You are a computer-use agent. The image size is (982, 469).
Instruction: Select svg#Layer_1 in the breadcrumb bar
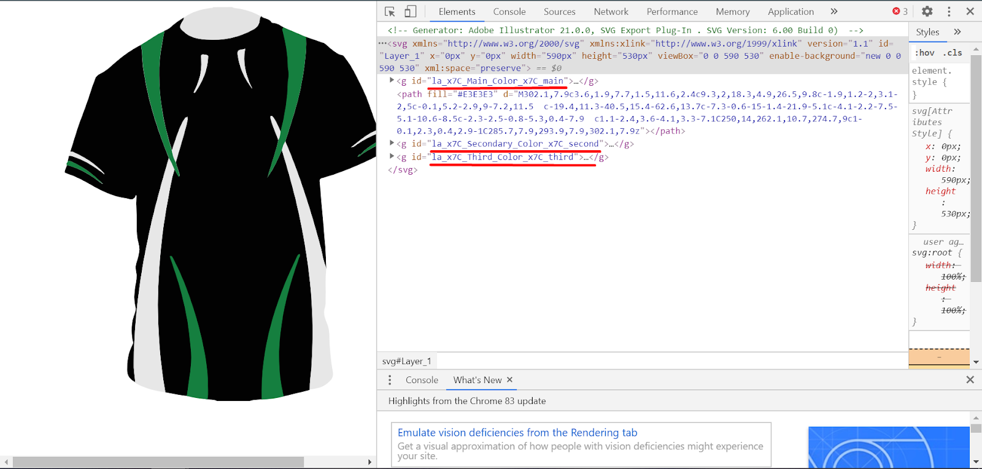(x=406, y=361)
